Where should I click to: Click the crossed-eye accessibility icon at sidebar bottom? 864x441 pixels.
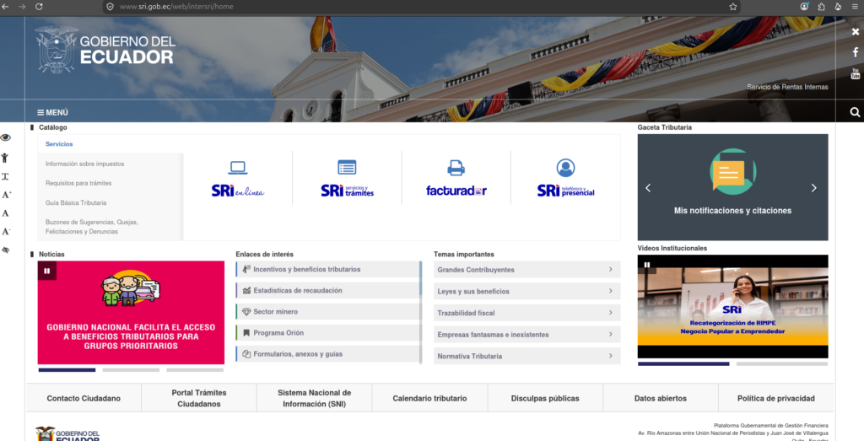click(6, 250)
